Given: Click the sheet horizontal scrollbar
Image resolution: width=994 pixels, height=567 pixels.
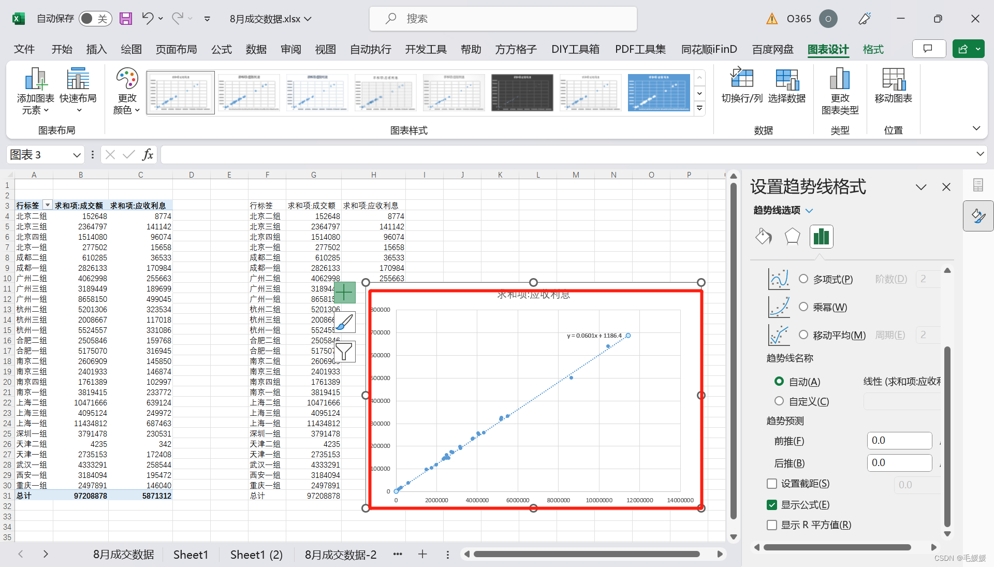Looking at the screenshot, I should (587, 554).
